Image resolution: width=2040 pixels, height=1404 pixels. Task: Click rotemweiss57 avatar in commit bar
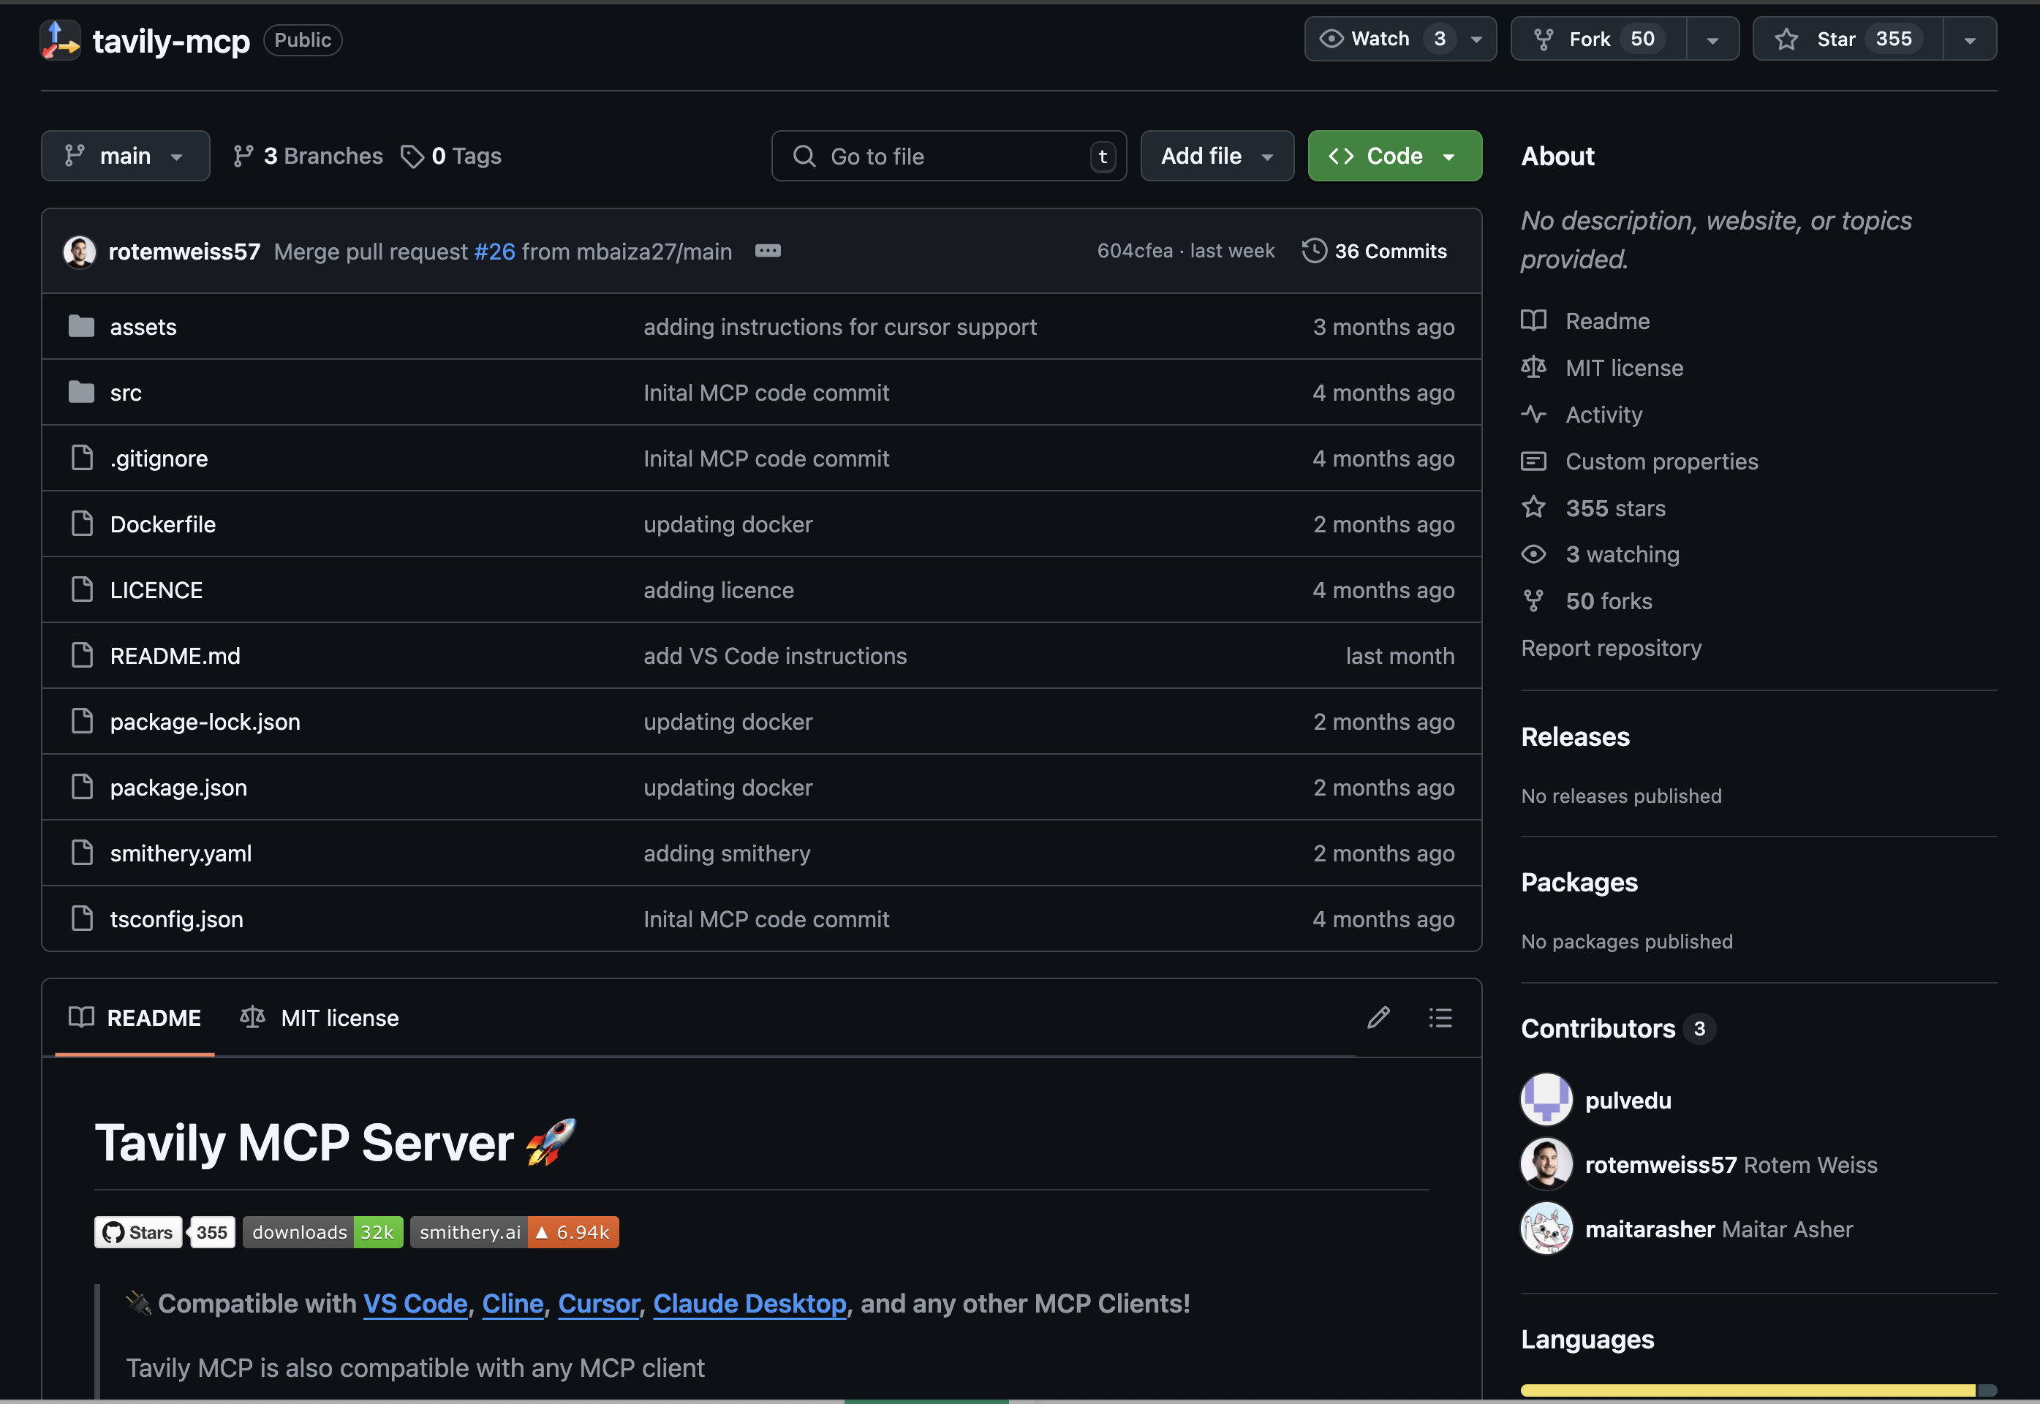point(79,252)
